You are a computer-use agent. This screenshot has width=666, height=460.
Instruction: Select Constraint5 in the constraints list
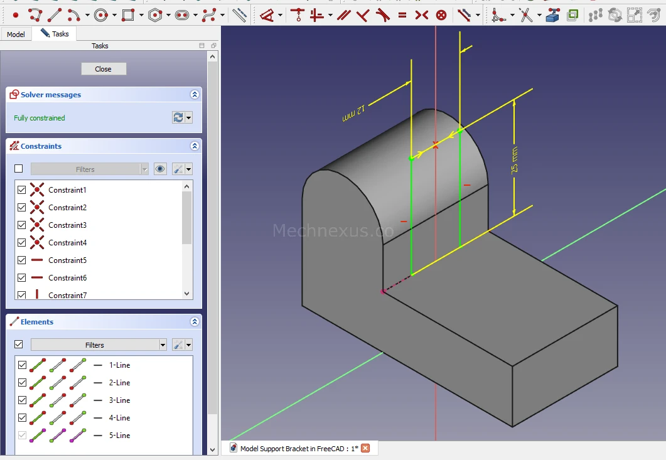click(x=67, y=260)
